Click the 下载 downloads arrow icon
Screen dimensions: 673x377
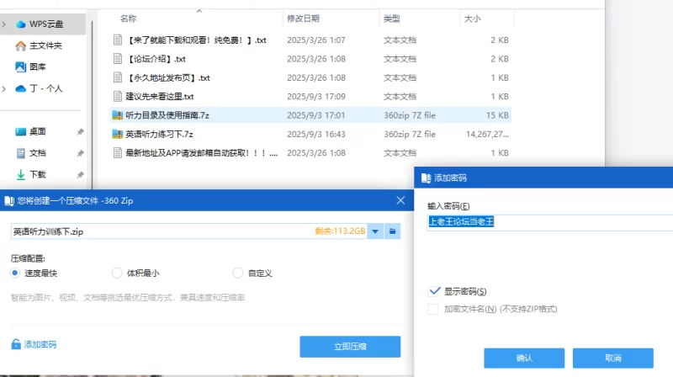21,174
